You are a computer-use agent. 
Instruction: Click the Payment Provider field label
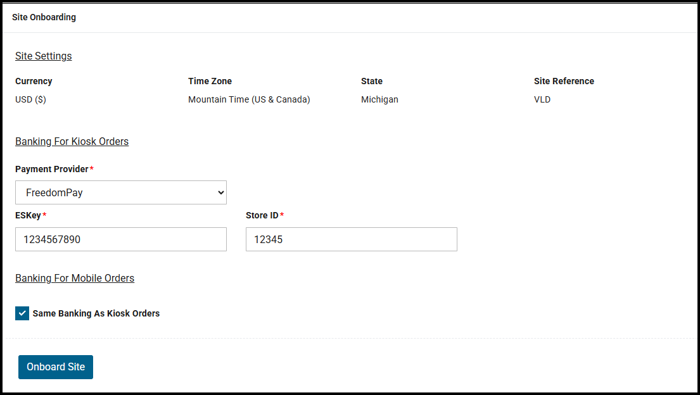coord(52,169)
